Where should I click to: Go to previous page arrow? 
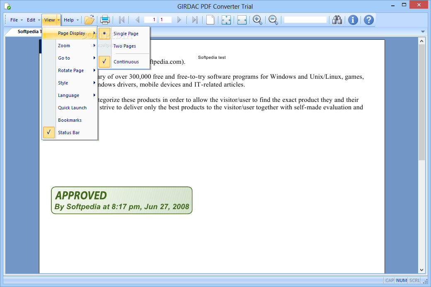[138, 20]
